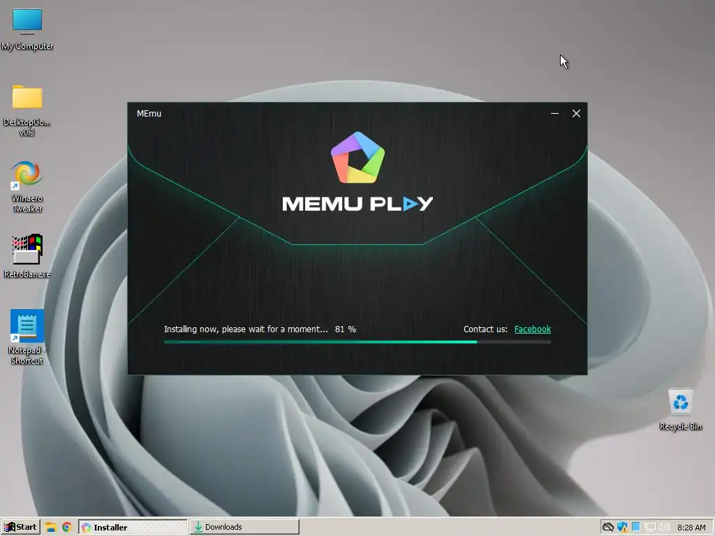
Task: Click the MEMU PLAY wordmark text
Action: [357, 204]
